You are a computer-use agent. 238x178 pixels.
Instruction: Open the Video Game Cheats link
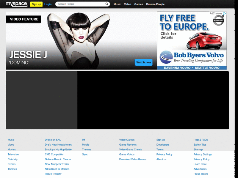[131, 149]
